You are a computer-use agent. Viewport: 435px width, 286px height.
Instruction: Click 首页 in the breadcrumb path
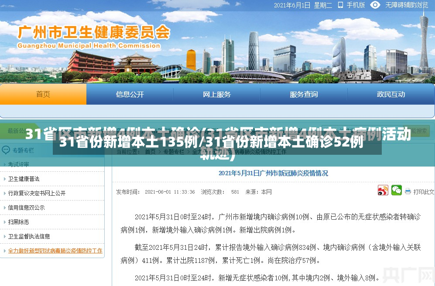click(x=150, y=152)
